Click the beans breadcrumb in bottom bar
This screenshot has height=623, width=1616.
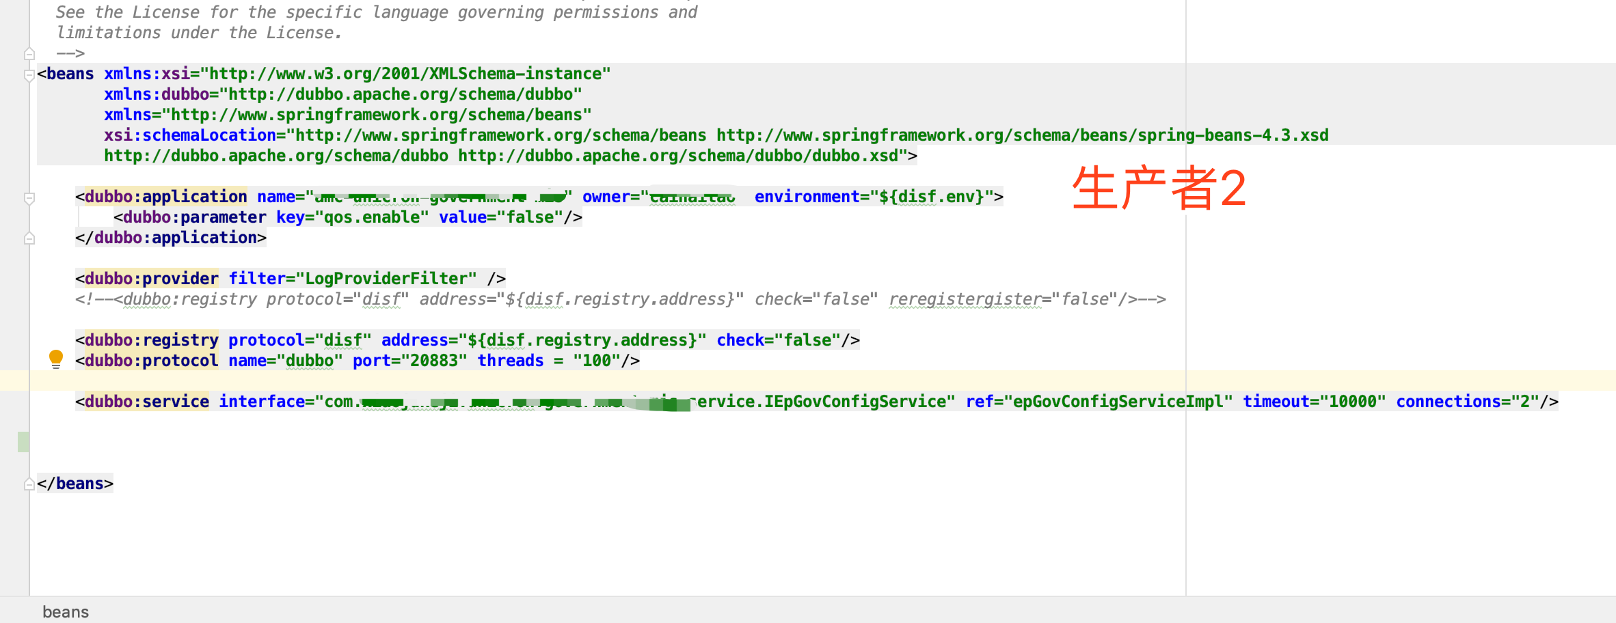pos(66,611)
